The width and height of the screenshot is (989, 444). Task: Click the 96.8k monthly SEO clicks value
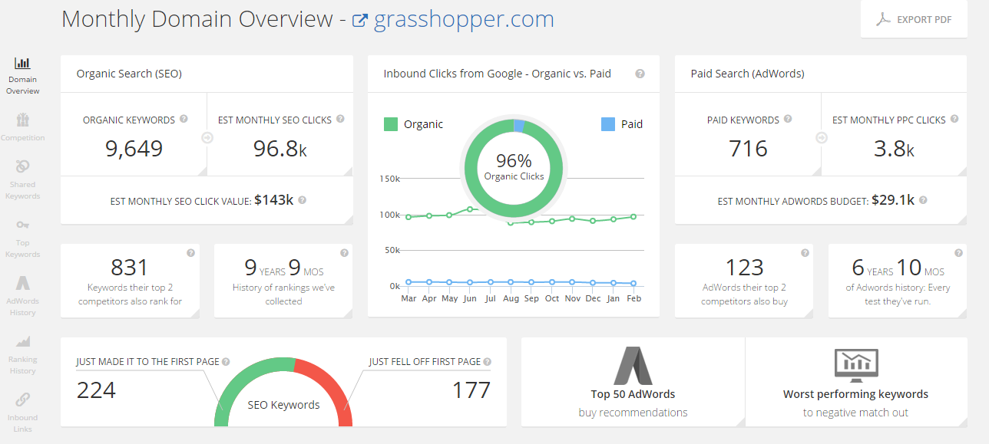point(279,148)
